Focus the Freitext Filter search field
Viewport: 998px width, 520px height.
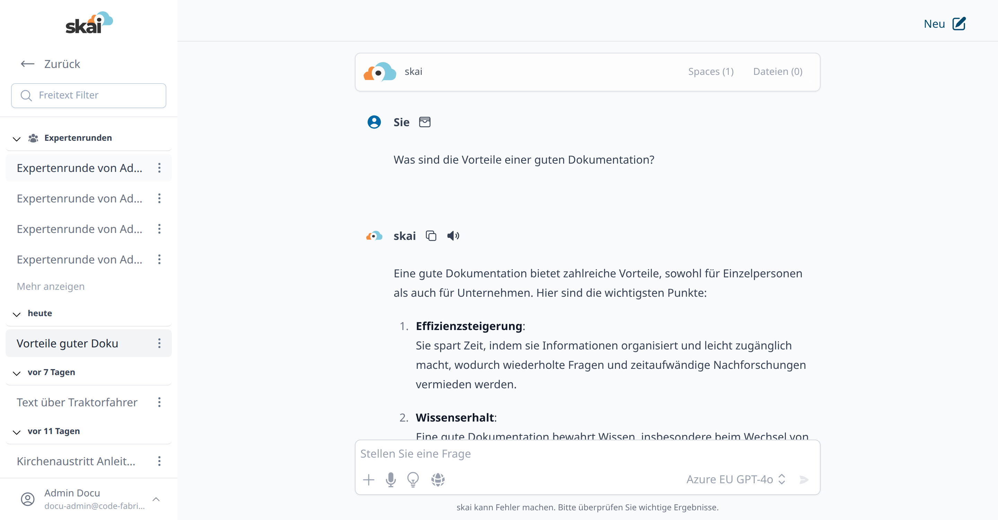89,95
